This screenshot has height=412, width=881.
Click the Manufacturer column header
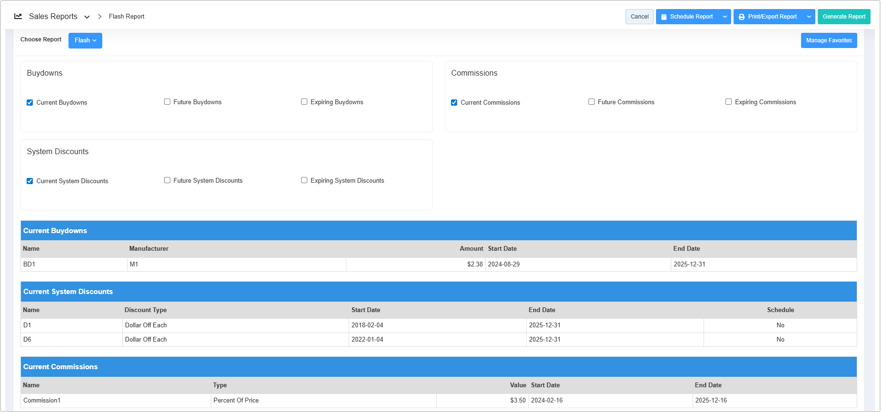[x=149, y=249]
